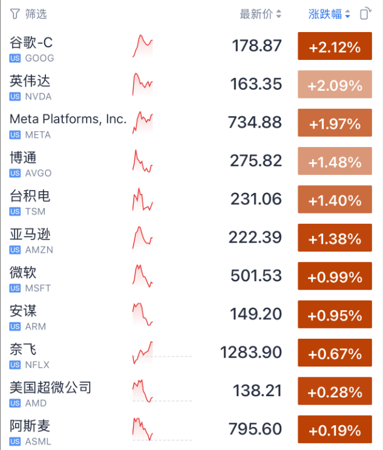
Task: Toggle the +2.09% change badge for NVDA
Action: (x=335, y=85)
